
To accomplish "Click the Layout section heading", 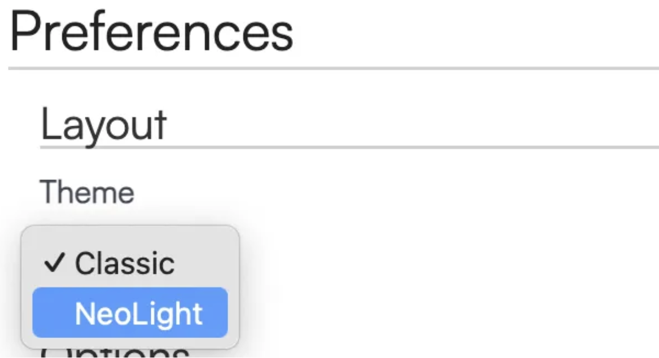I will (103, 125).
